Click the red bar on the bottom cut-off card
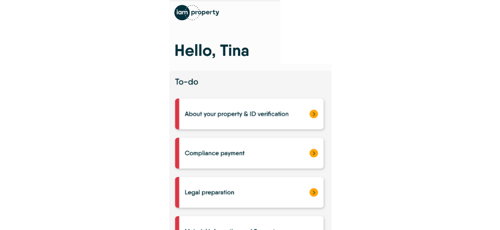 pyautogui.click(x=177, y=223)
